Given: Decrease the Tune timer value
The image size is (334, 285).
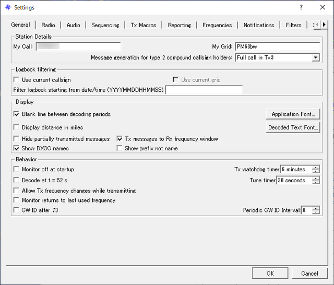Looking at the screenshot, I should [316, 182].
